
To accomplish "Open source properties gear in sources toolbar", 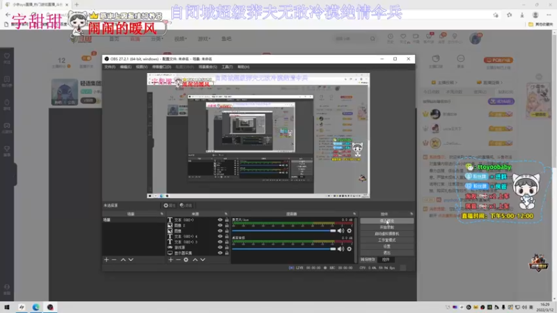I will (x=186, y=259).
